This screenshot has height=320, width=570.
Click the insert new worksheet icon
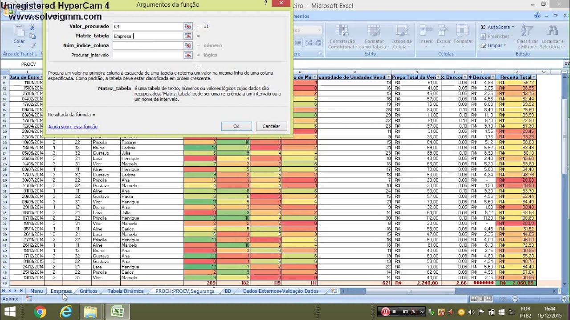point(334,291)
